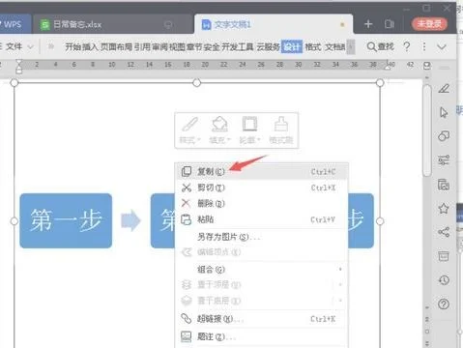Open the Style (样式) brush in mini toolbar
463x348 pixels.
click(190, 130)
